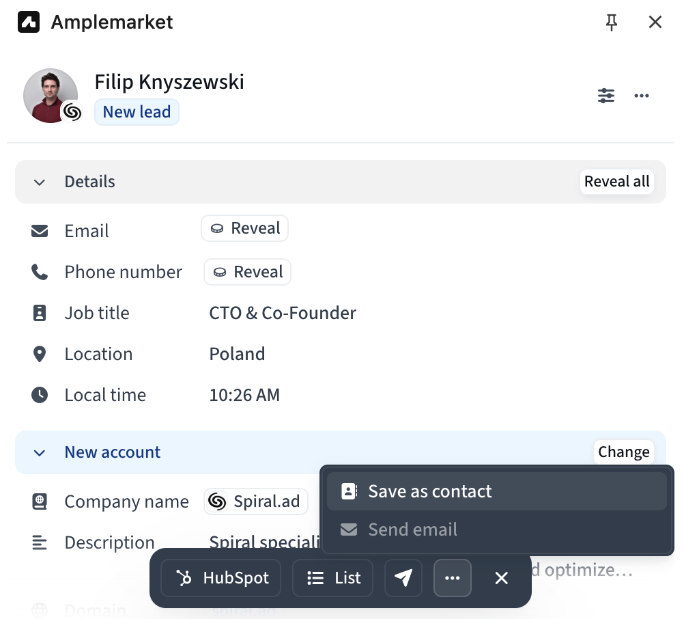Reveal the phone number

(247, 272)
